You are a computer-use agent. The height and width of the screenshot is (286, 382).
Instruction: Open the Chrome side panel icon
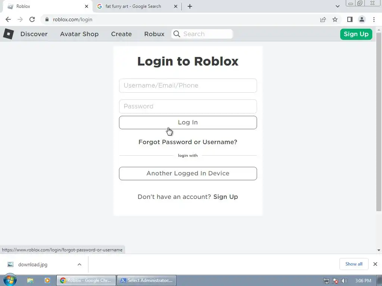coord(350,19)
